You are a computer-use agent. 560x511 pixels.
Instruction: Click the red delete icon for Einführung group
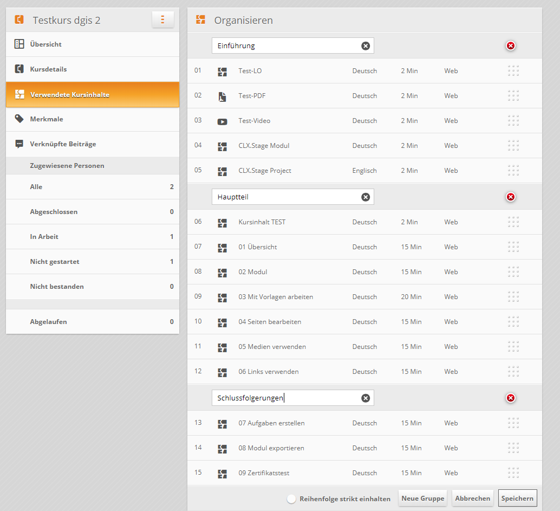[x=510, y=46]
